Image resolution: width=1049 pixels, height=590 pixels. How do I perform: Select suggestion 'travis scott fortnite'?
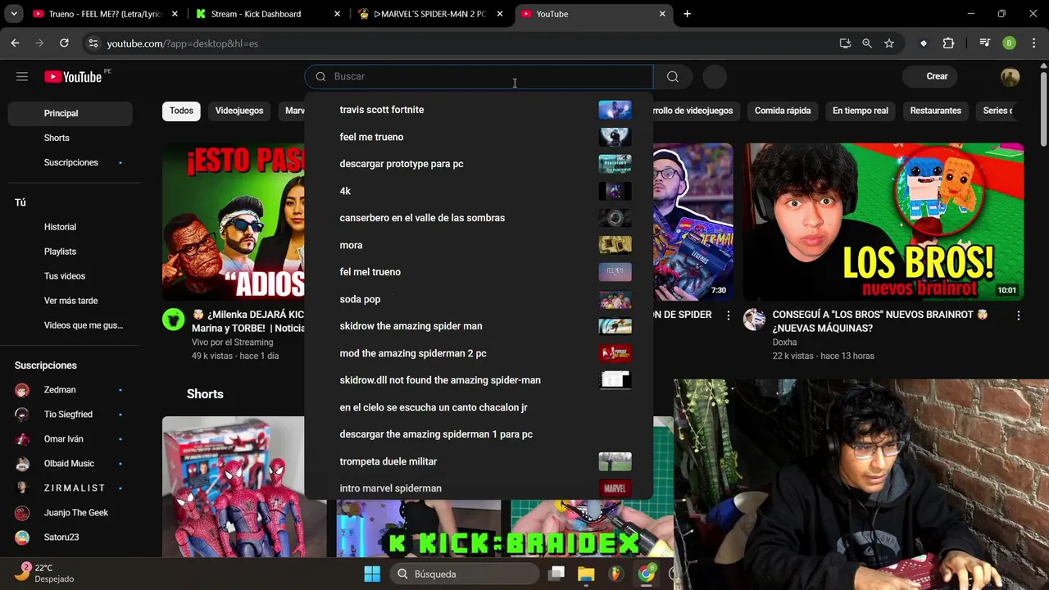(479, 110)
